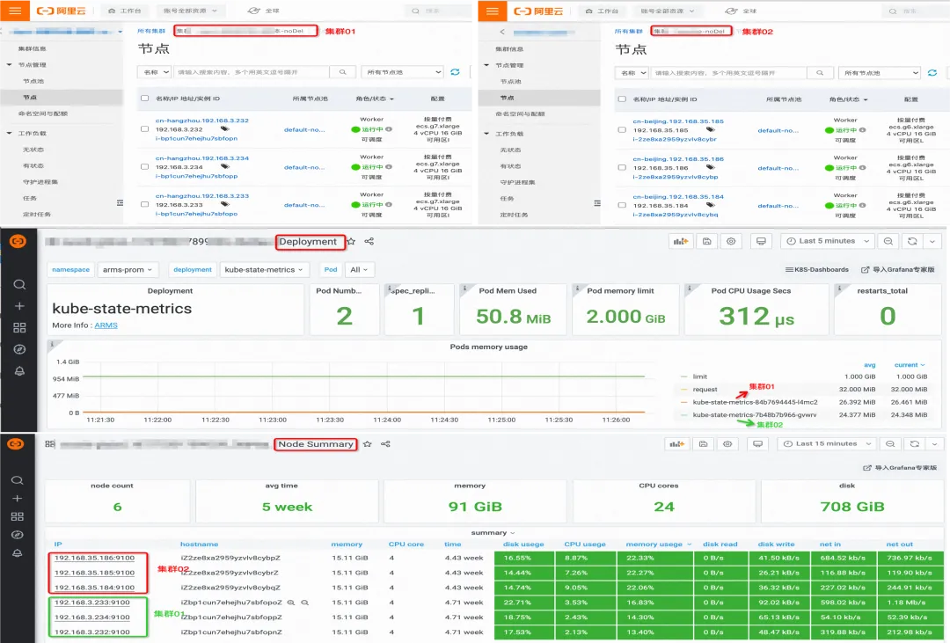Open alerting bell in Node Summary sidebar
The height and width of the screenshot is (643, 950).
tap(18, 553)
